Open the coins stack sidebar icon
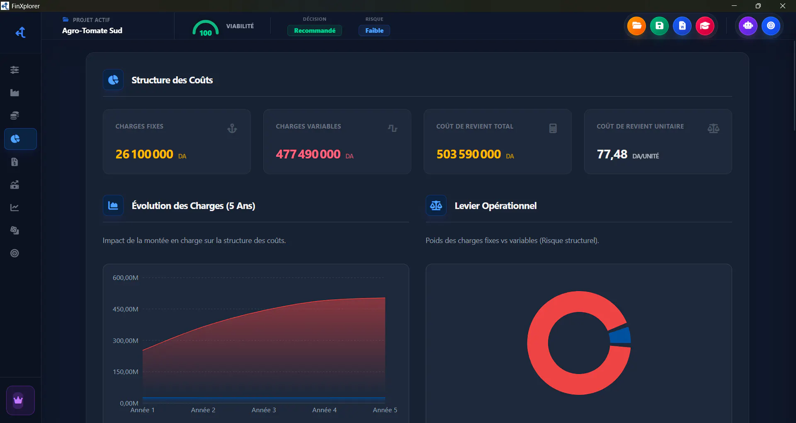The width and height of the screenshot is (796, 423). [x=15, y=116]
